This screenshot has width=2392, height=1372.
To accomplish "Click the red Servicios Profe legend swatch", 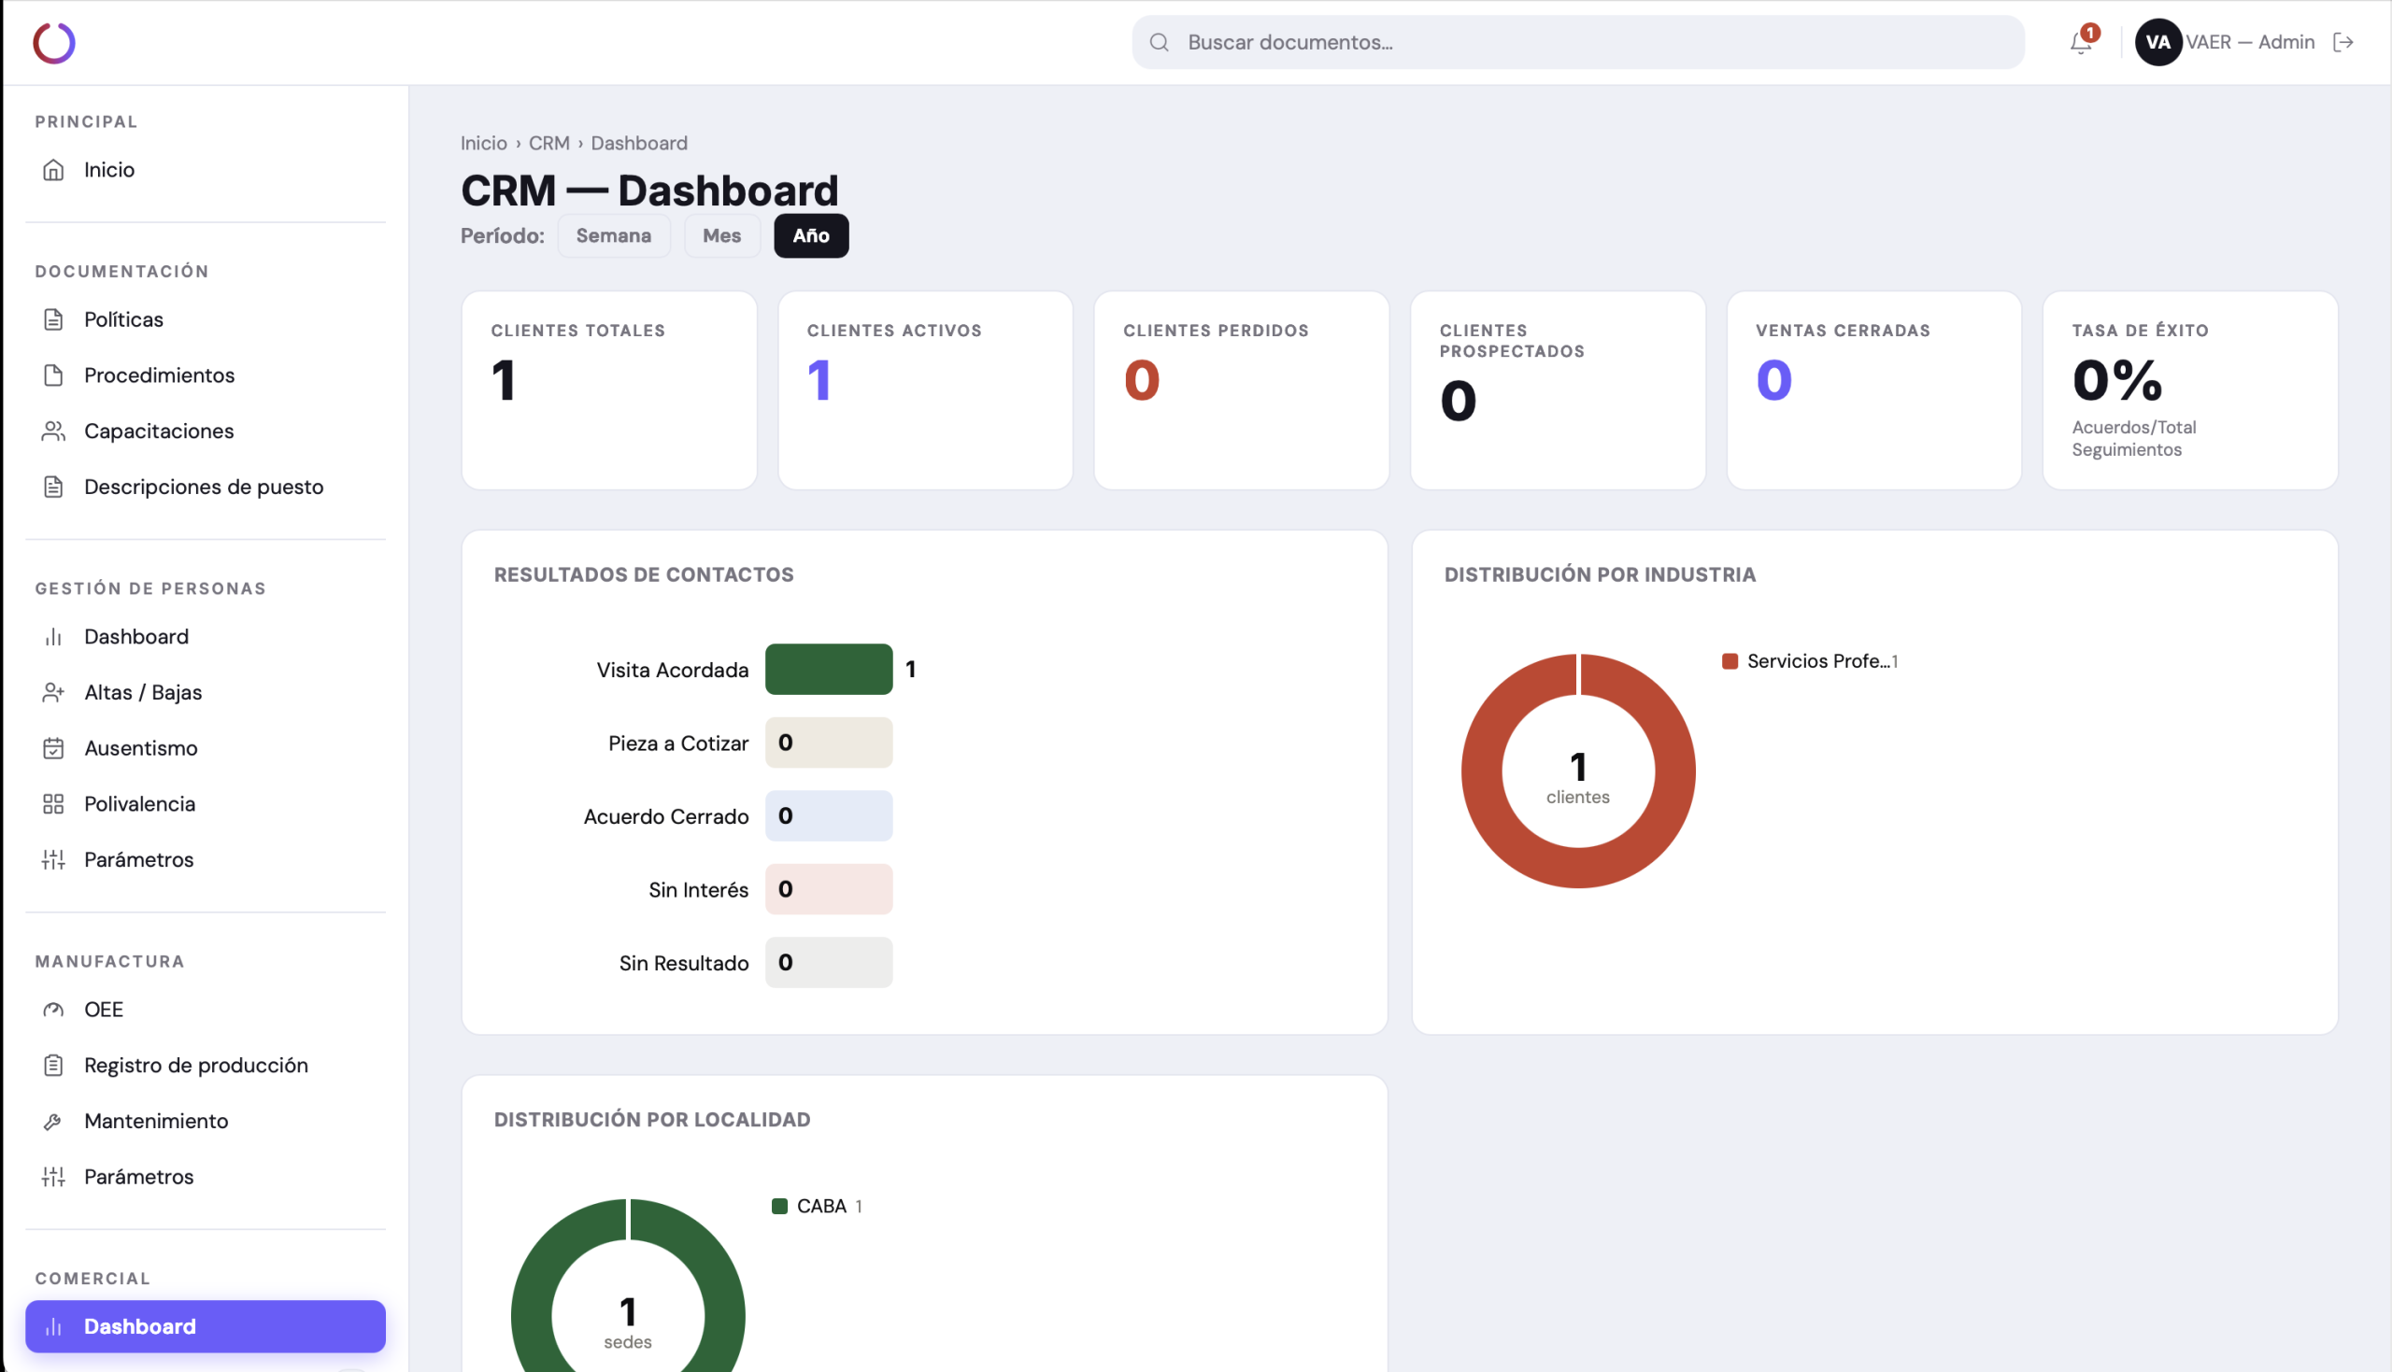I will click(1730, 661).
